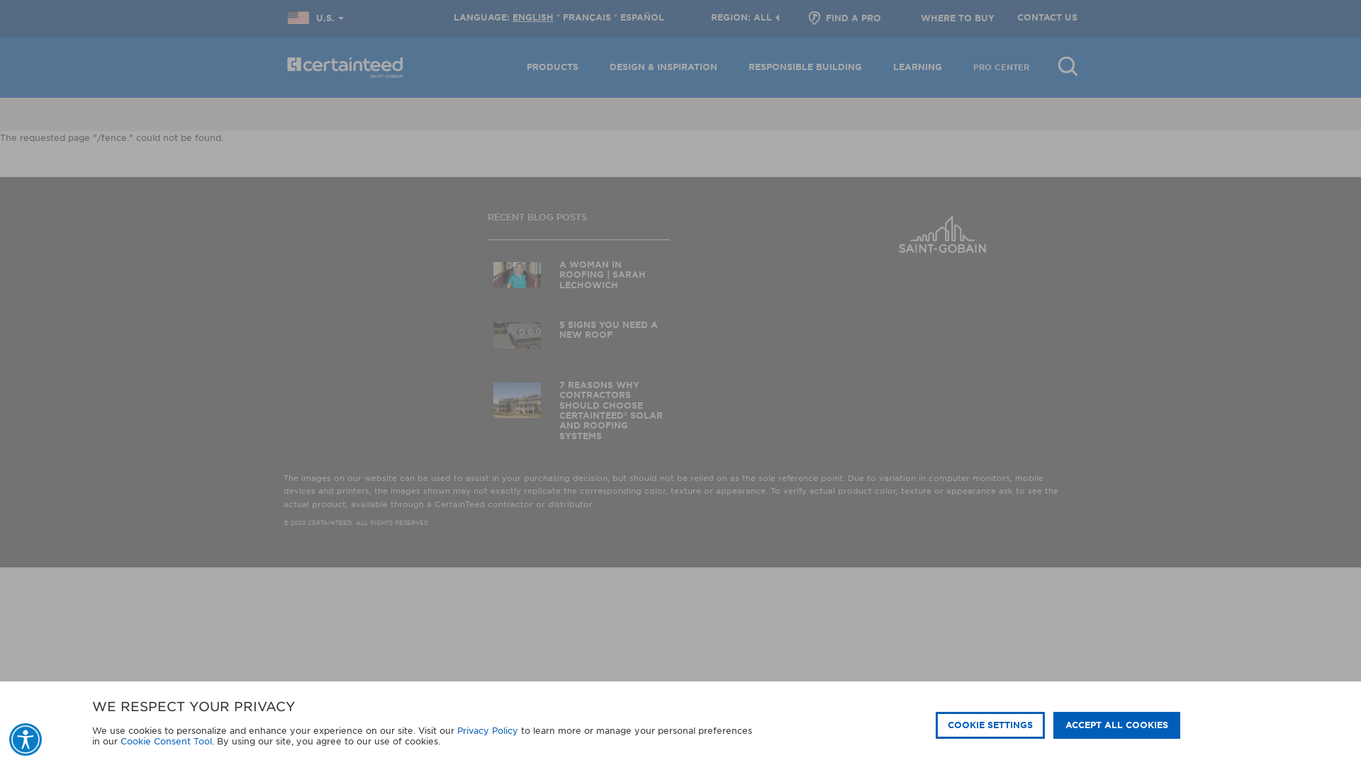
Task: Click solar and roofing post thumbnail
Action: [517, 400]
